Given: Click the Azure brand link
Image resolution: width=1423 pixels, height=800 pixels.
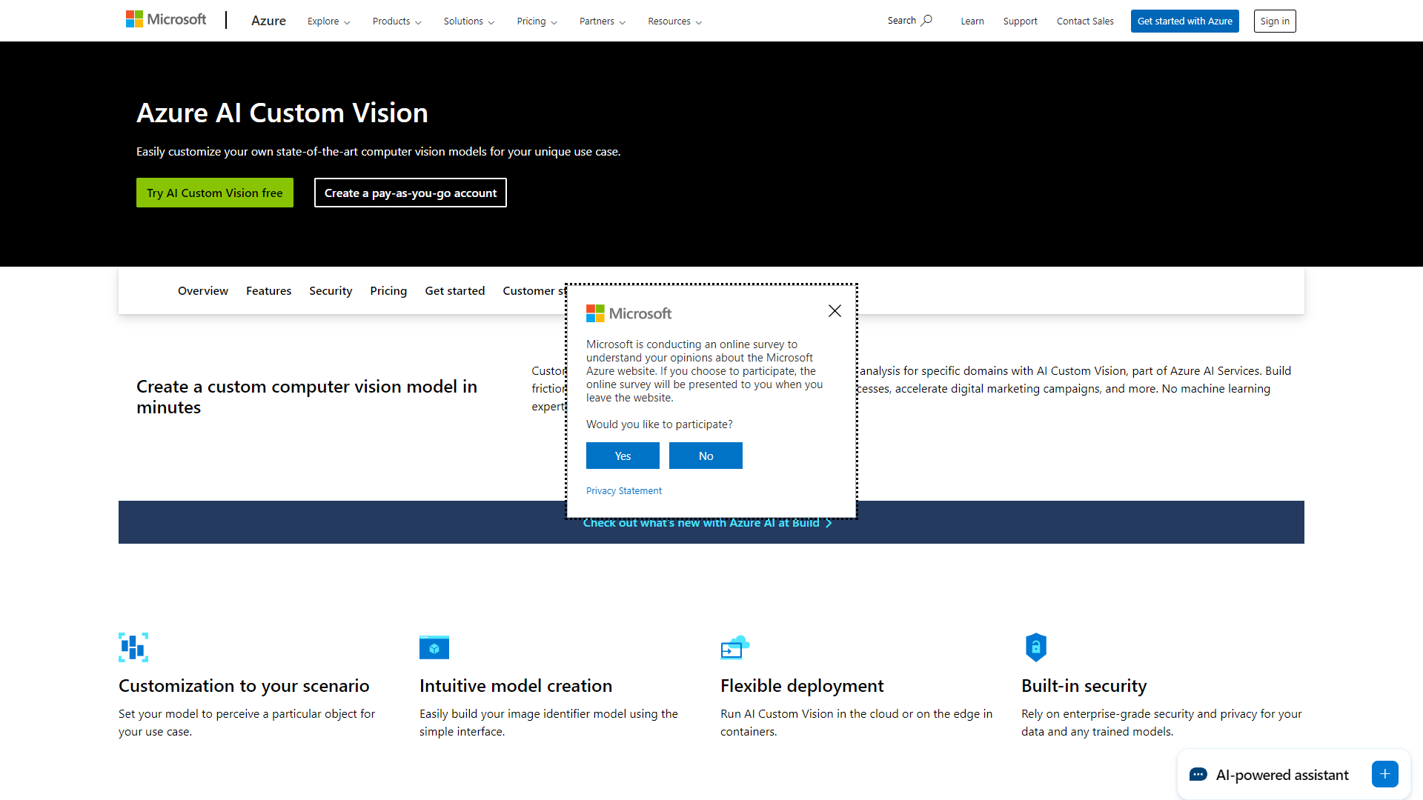Looking at the screenshot, I should [268, 21].
